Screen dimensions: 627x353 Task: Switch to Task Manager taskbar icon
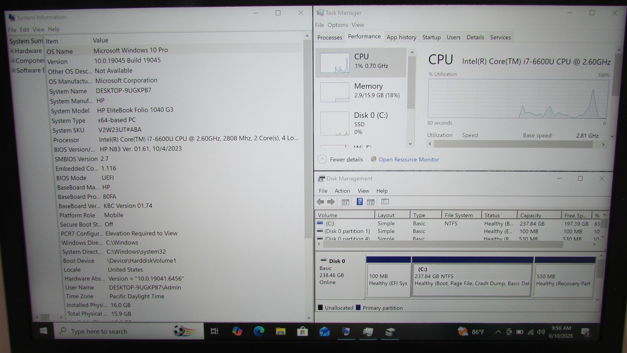pyautogui.click(x=368, y=332)
